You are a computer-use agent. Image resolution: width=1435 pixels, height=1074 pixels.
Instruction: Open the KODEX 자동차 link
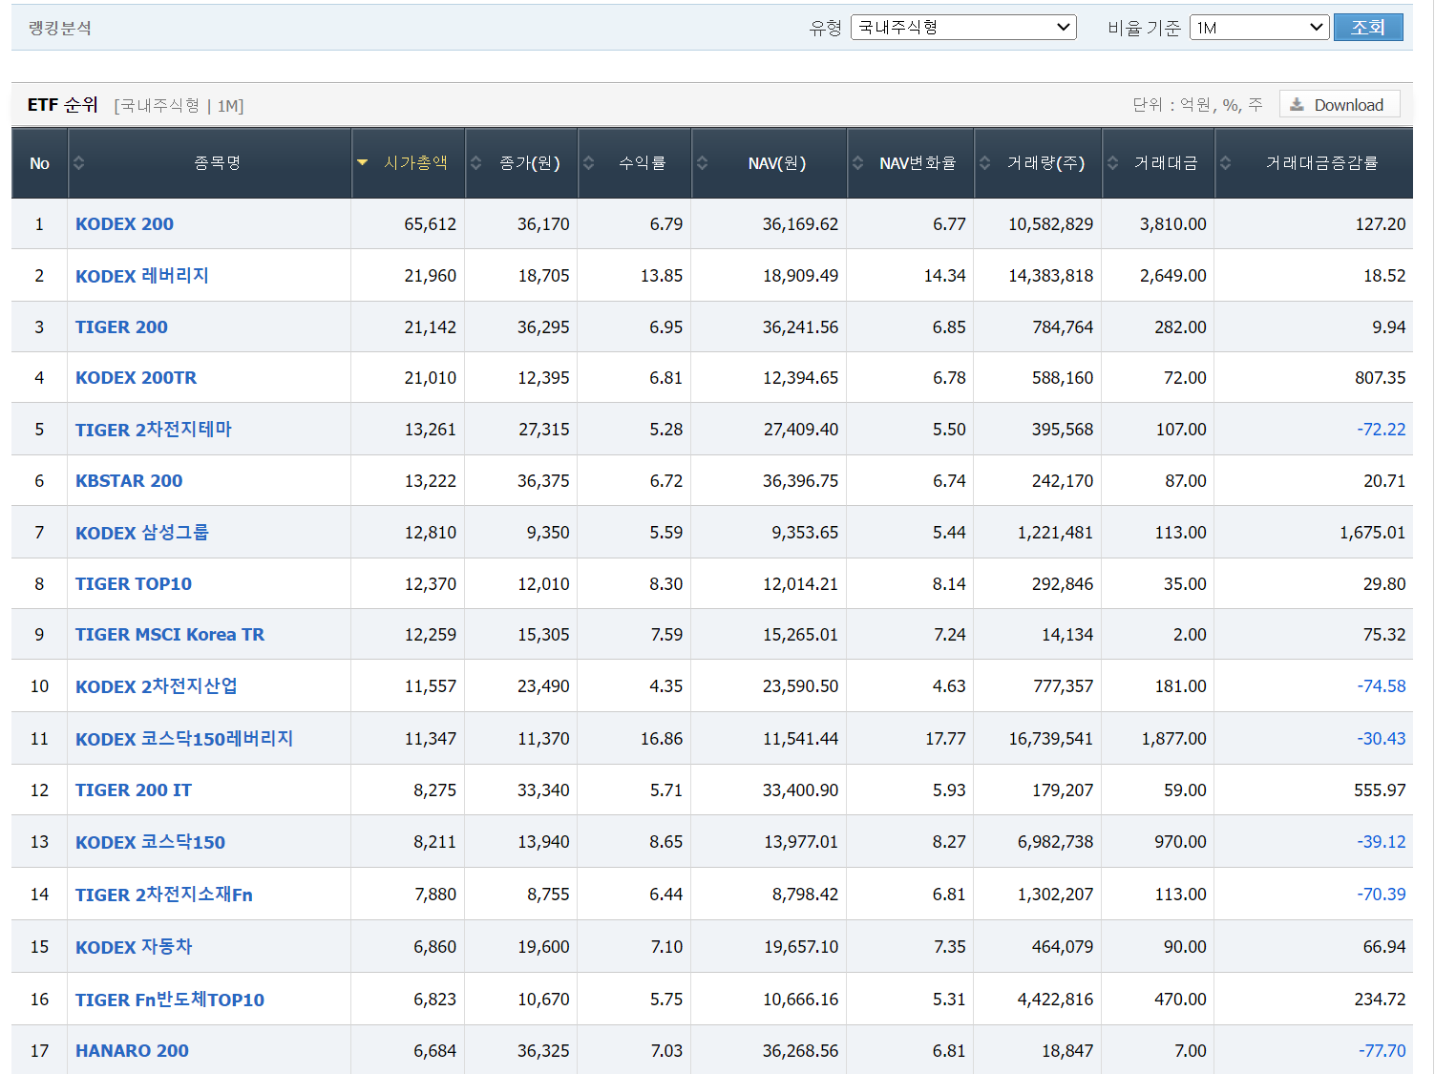tap(134, 947)
